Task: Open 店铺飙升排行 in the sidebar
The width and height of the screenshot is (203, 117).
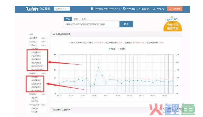Action: [36, 84]
